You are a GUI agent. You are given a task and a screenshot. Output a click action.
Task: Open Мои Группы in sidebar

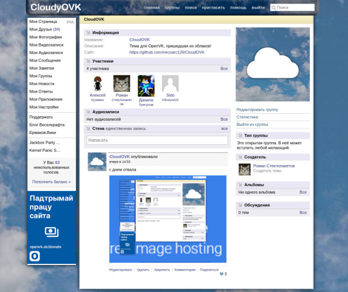click(40, 76)
